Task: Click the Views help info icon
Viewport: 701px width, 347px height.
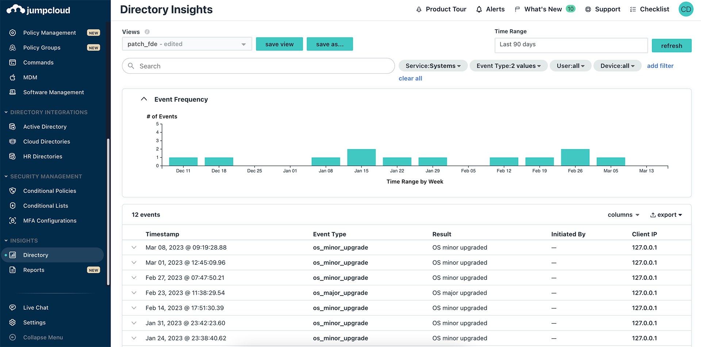Action: 147,32
